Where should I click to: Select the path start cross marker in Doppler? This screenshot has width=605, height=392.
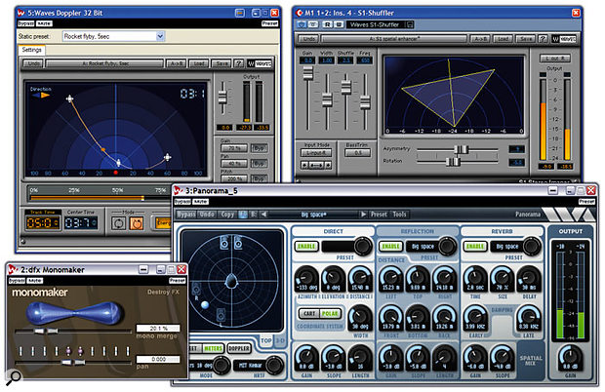(x=69, y=99)
